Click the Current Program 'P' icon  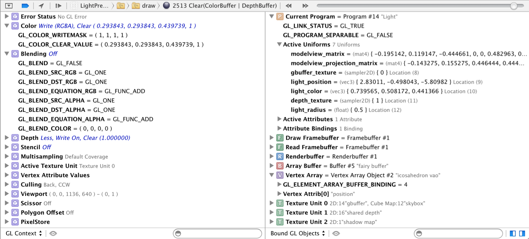click(280, 17)
